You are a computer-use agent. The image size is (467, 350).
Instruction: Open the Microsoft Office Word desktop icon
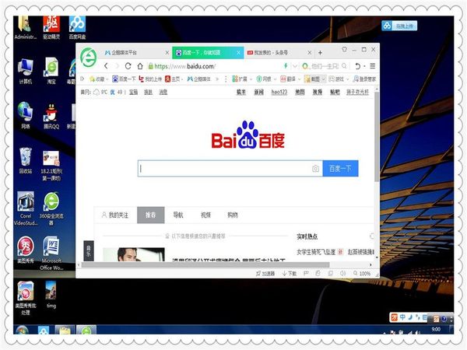coord(51,254)
